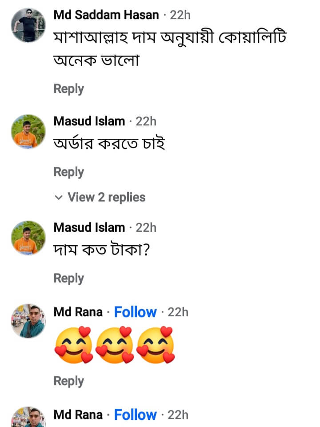Screen dimensions: 320x427
Task: Reply to the "অর্ডার করতে চাই" comment
Action: point(68,172)
